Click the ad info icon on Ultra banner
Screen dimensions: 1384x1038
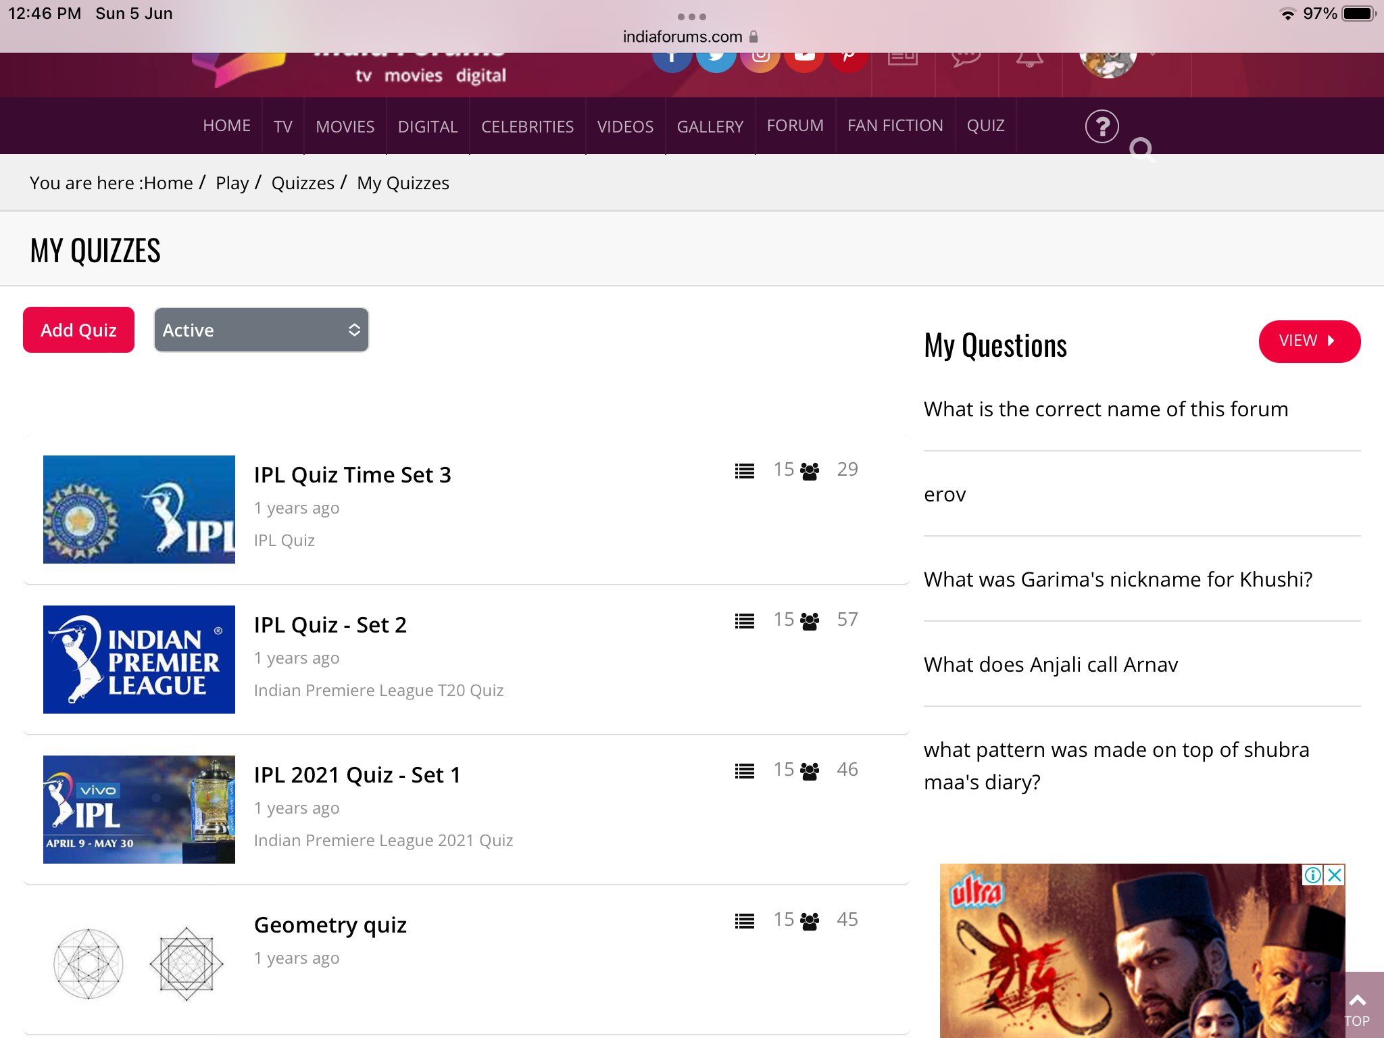[1313, 875]
